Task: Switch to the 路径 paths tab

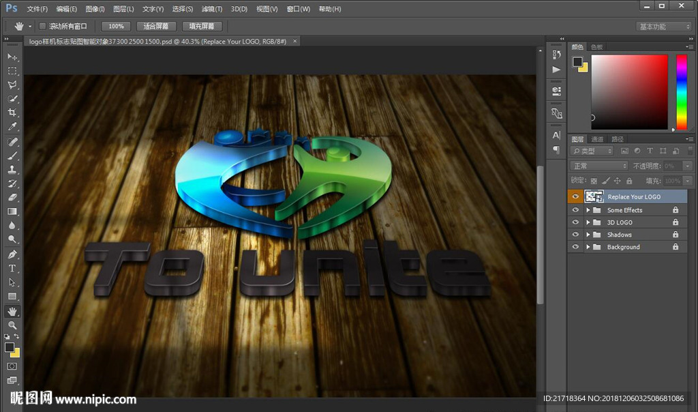Action: (618, 139)
